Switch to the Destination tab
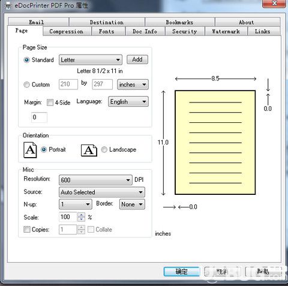288x286 pixels. pos(107,22)
